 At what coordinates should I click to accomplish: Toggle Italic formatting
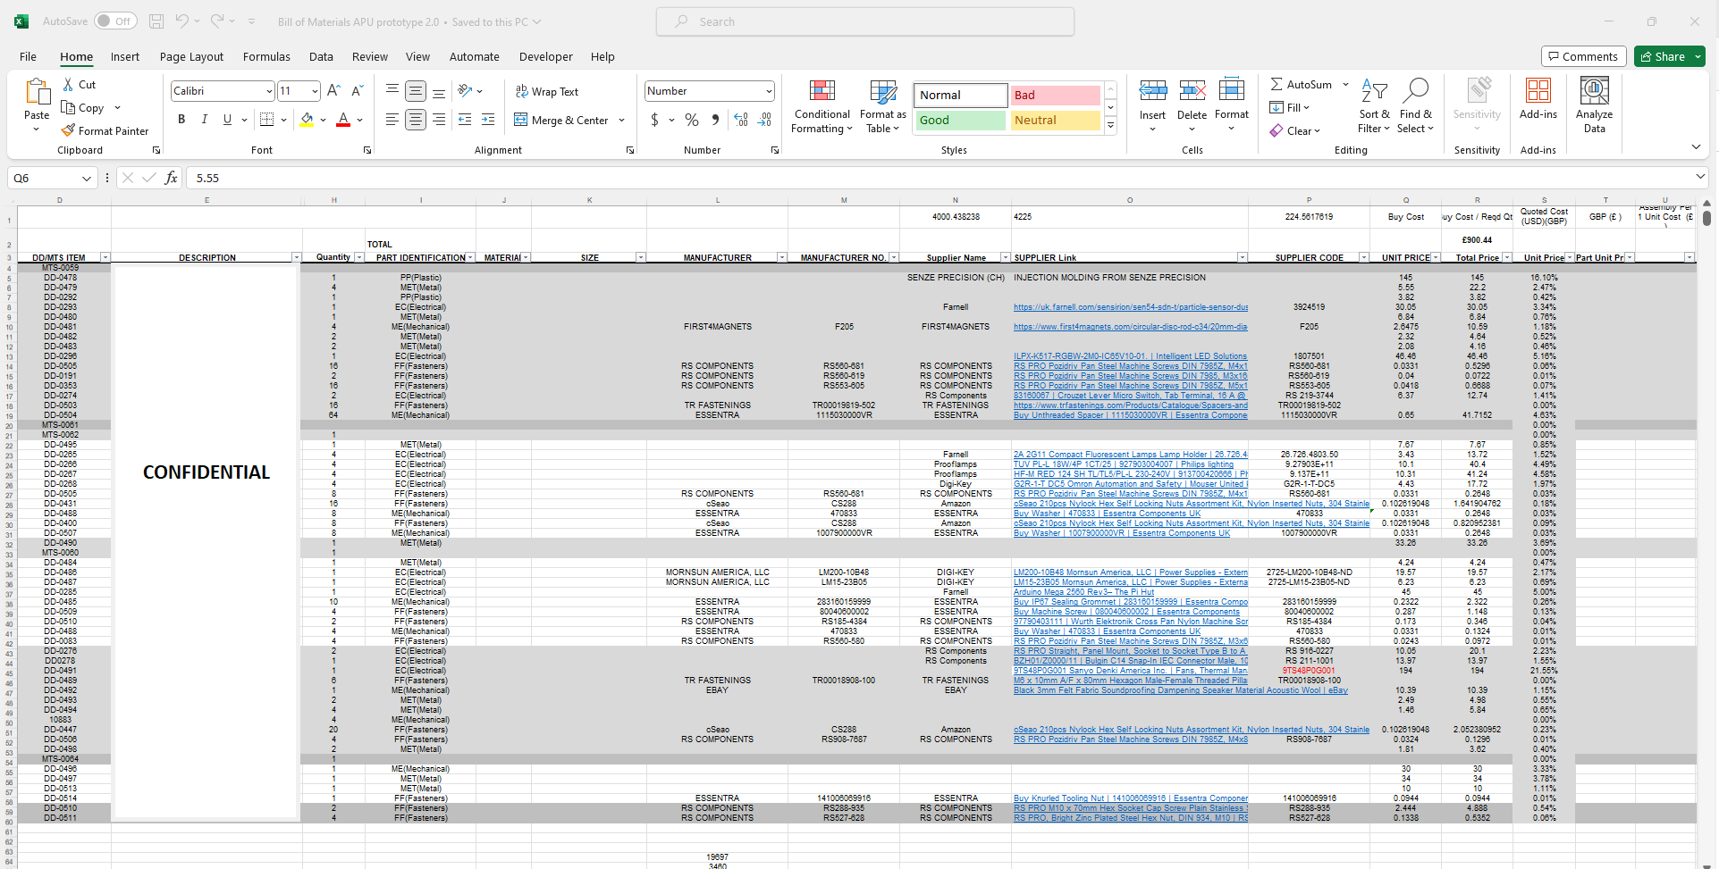(204, 119)
